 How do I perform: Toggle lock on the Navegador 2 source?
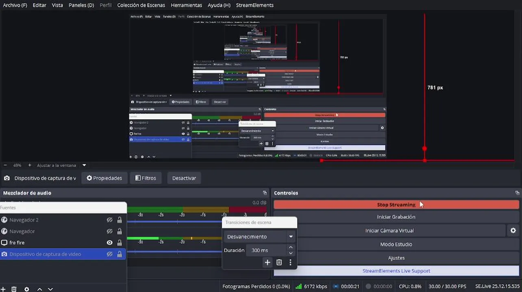click(x=120, y=220)
